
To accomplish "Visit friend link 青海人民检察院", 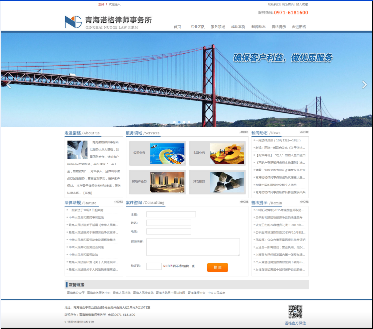I will tap(143, 293).
